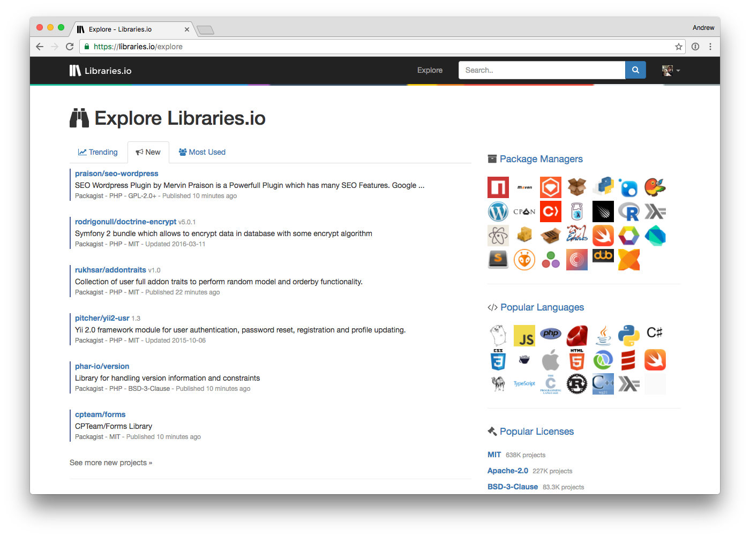750x537 pixels.
Task: Open the PyPI icon in Package Managers
Action: [603, 187]
